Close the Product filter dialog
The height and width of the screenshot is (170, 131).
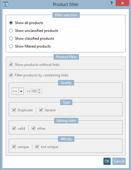(123, 3)
